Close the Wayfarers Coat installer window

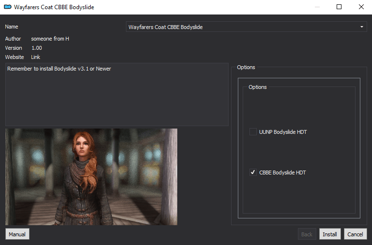point(361,7)
